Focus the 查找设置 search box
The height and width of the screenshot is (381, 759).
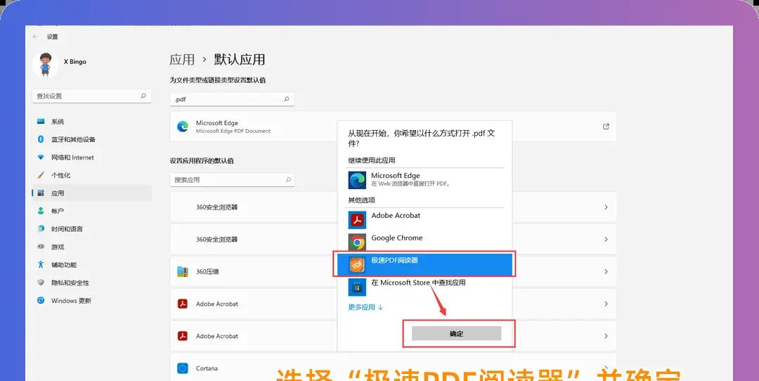[x=91, y=96]
